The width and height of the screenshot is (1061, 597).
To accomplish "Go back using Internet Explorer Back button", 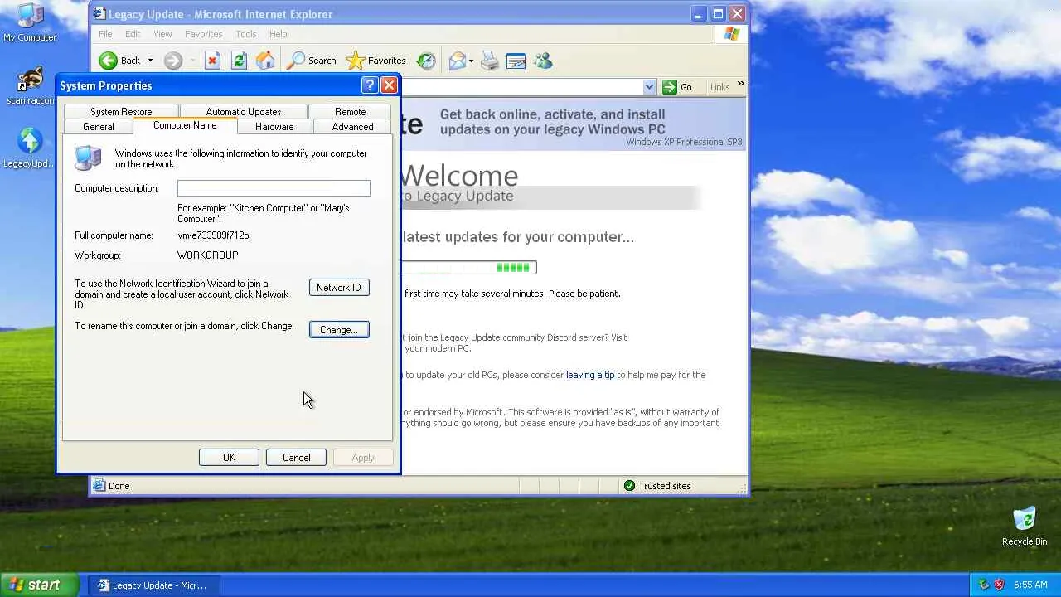I will tap(119, 61).
